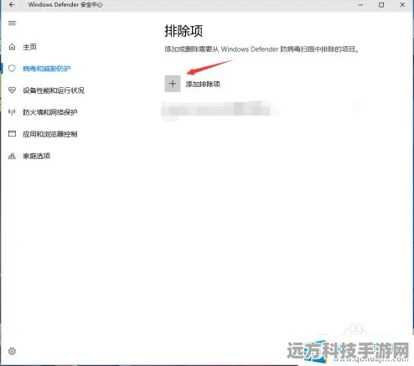Minimize the Windows Defender window
The width and height of the screenshot is (414, 366).
360,5
